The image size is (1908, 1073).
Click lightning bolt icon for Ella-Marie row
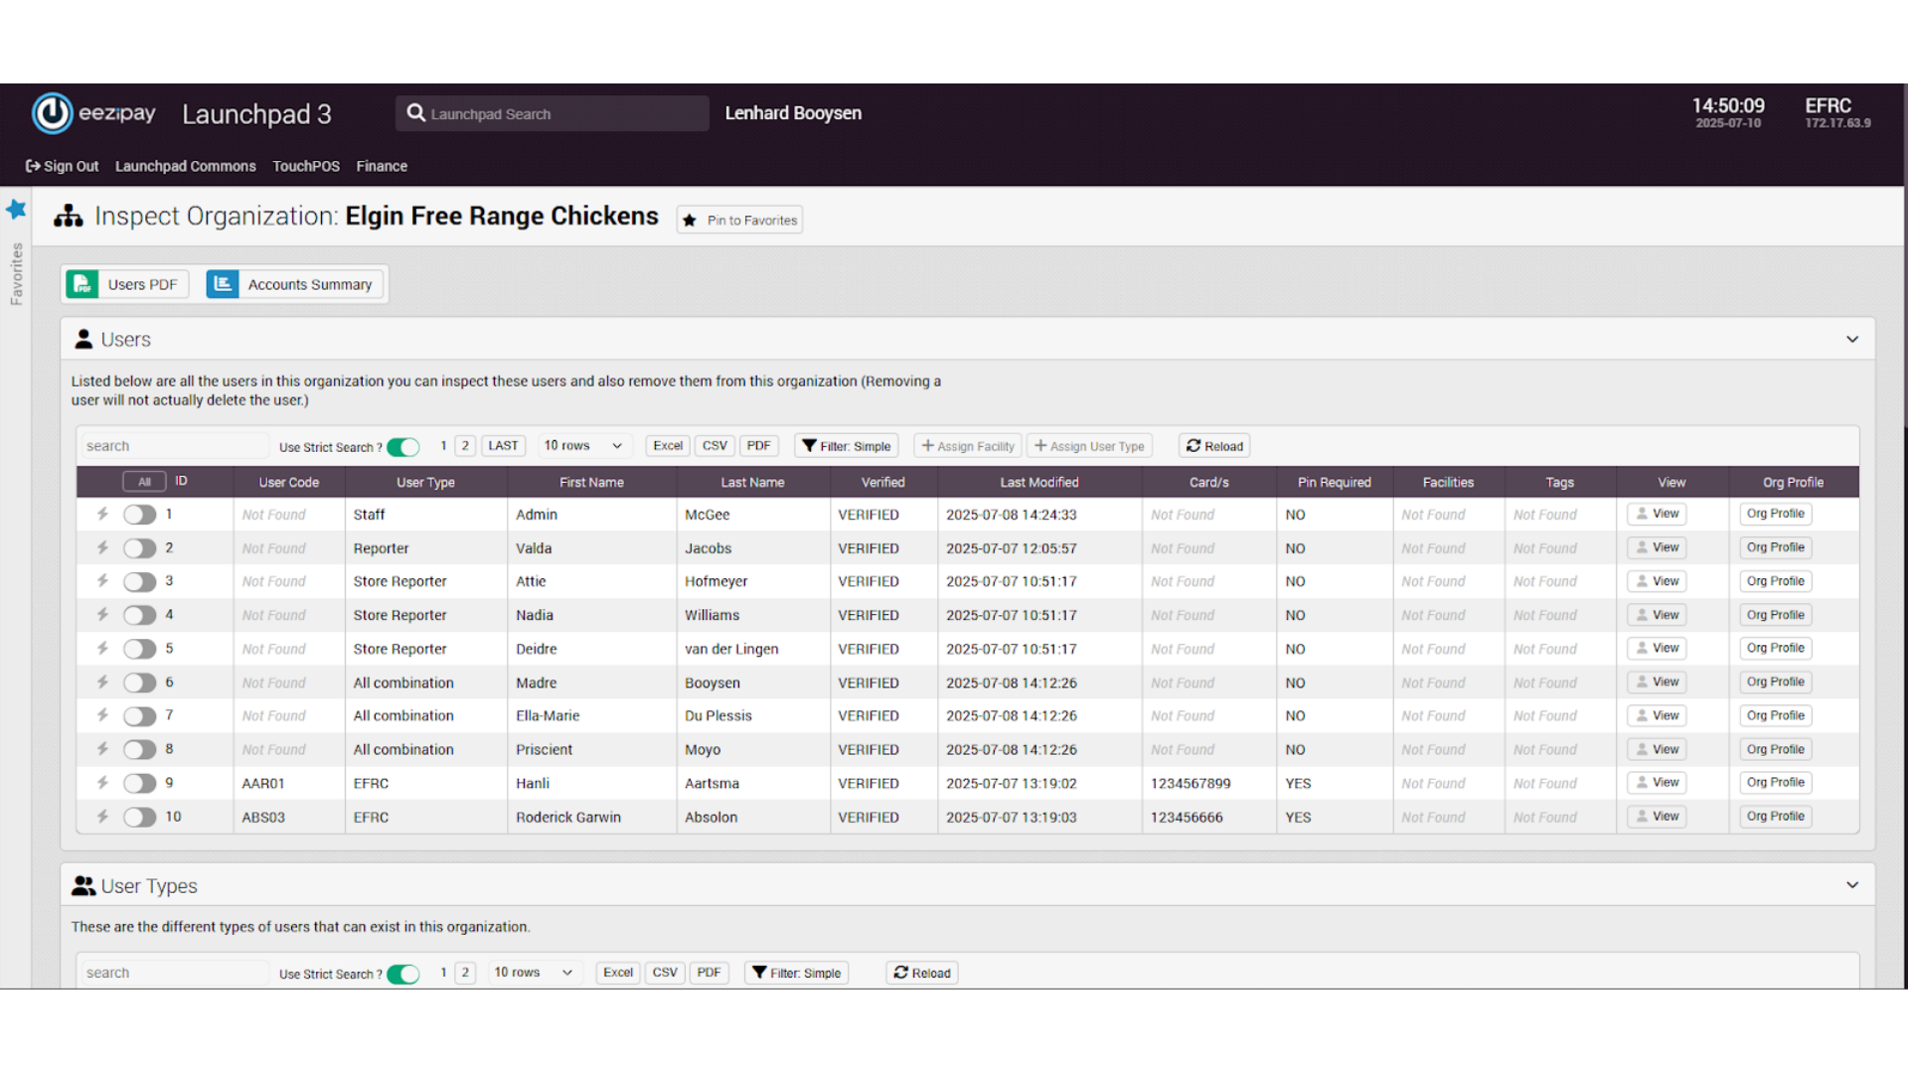coord(102,715)
